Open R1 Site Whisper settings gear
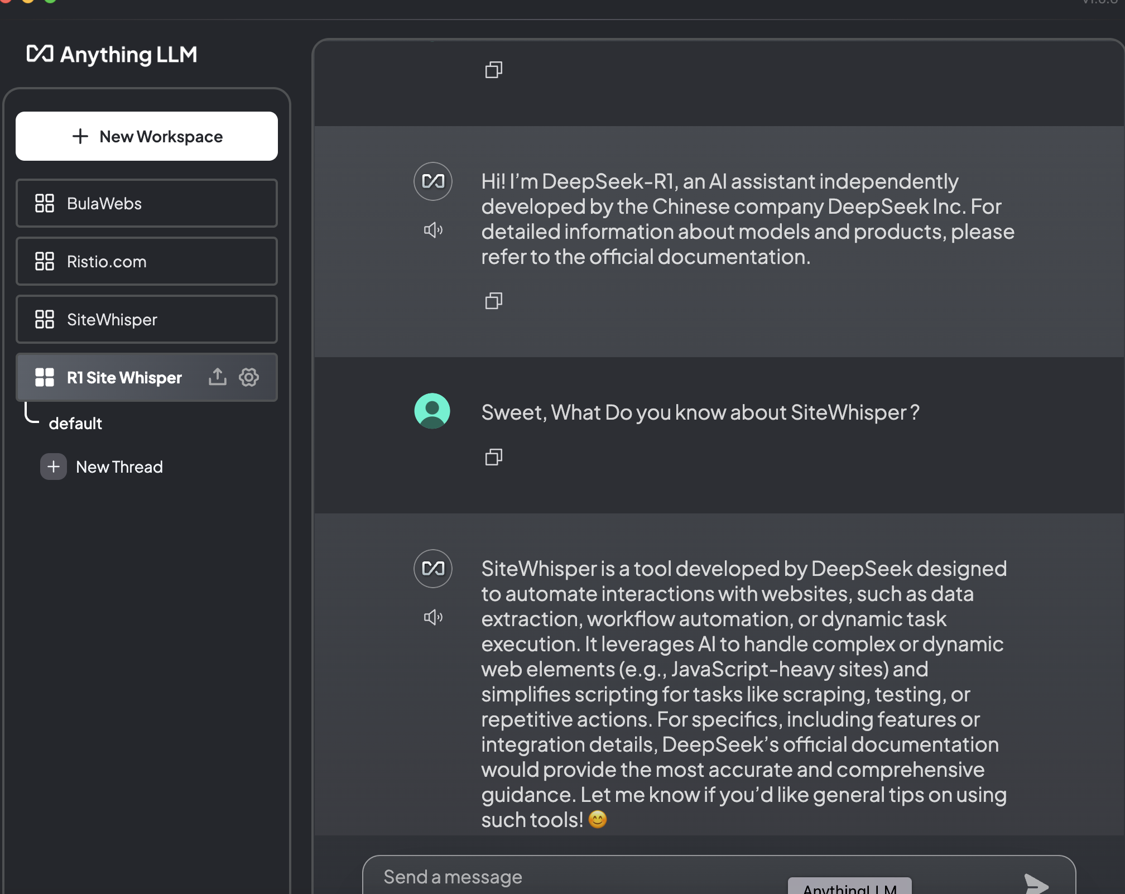Screen dimensions: 1125x894 click(249, 377)
